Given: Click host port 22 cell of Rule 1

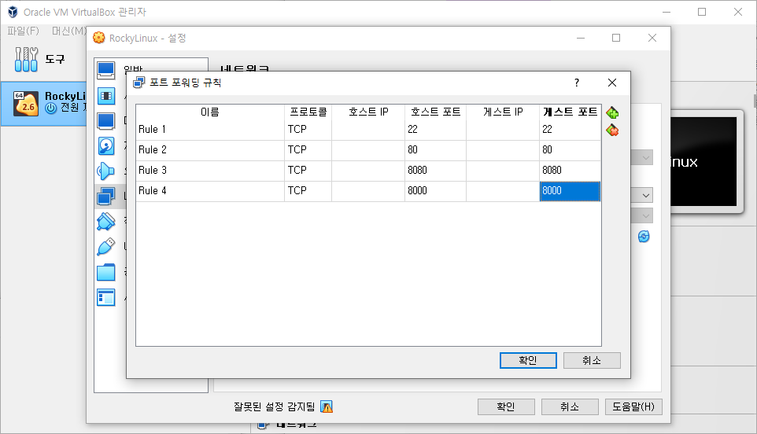Looking at the screenshot, I should pos(435,130).
